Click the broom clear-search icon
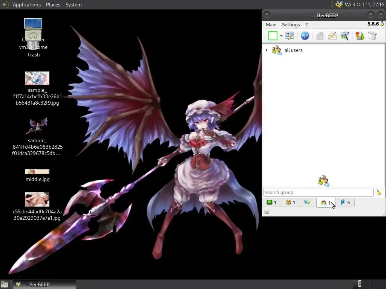 tap(379, 192)
